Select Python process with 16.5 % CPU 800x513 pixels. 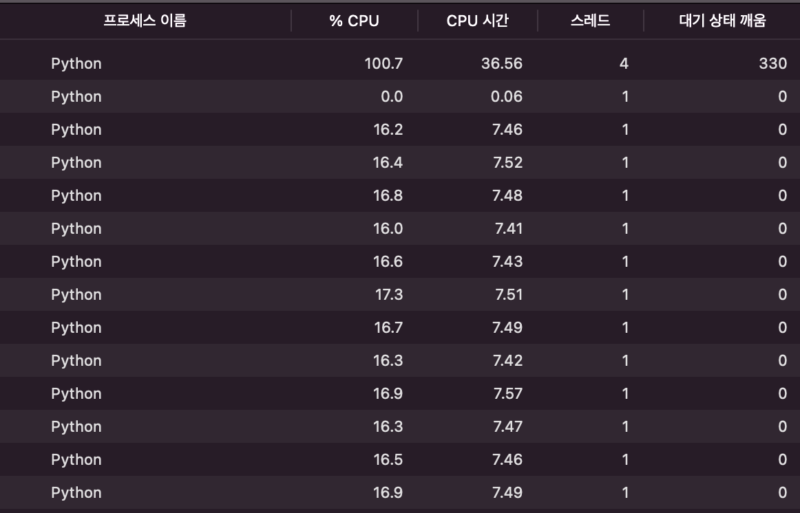point(400,459)
